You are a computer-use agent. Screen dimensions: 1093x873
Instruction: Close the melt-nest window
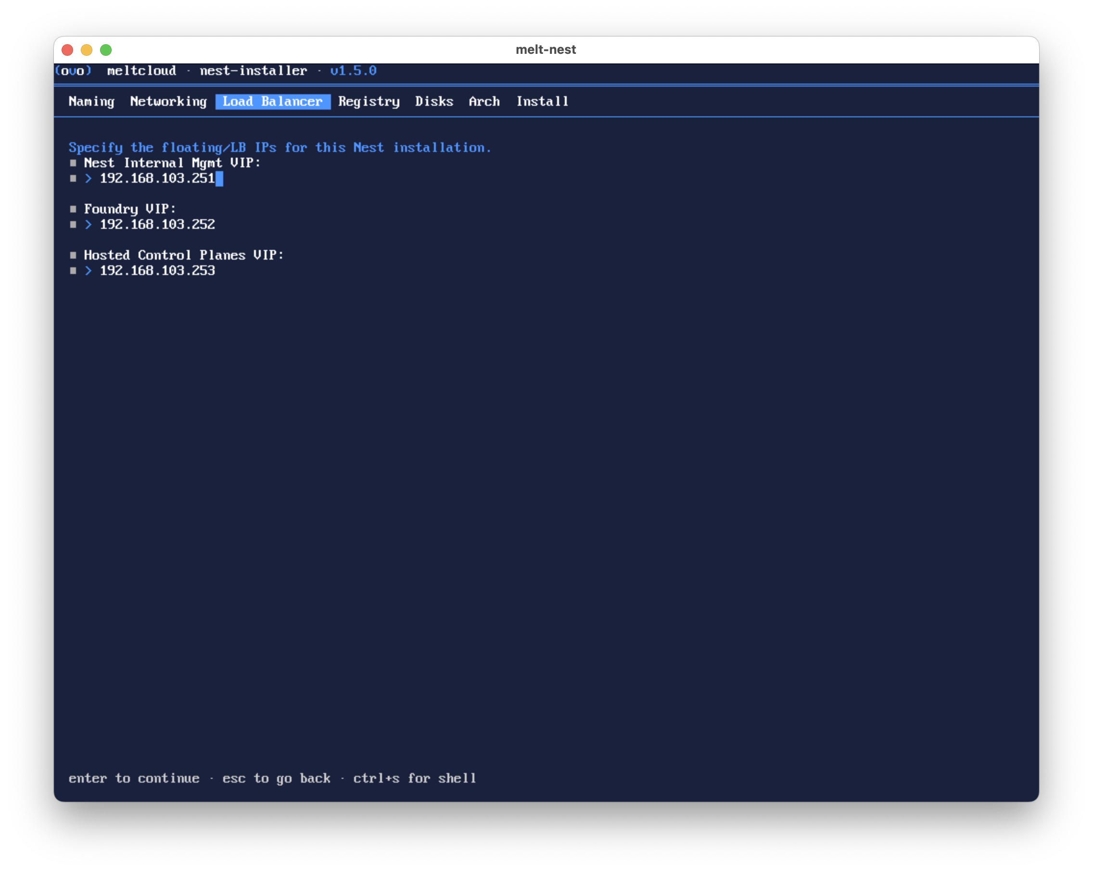click(x=67, y=50)
